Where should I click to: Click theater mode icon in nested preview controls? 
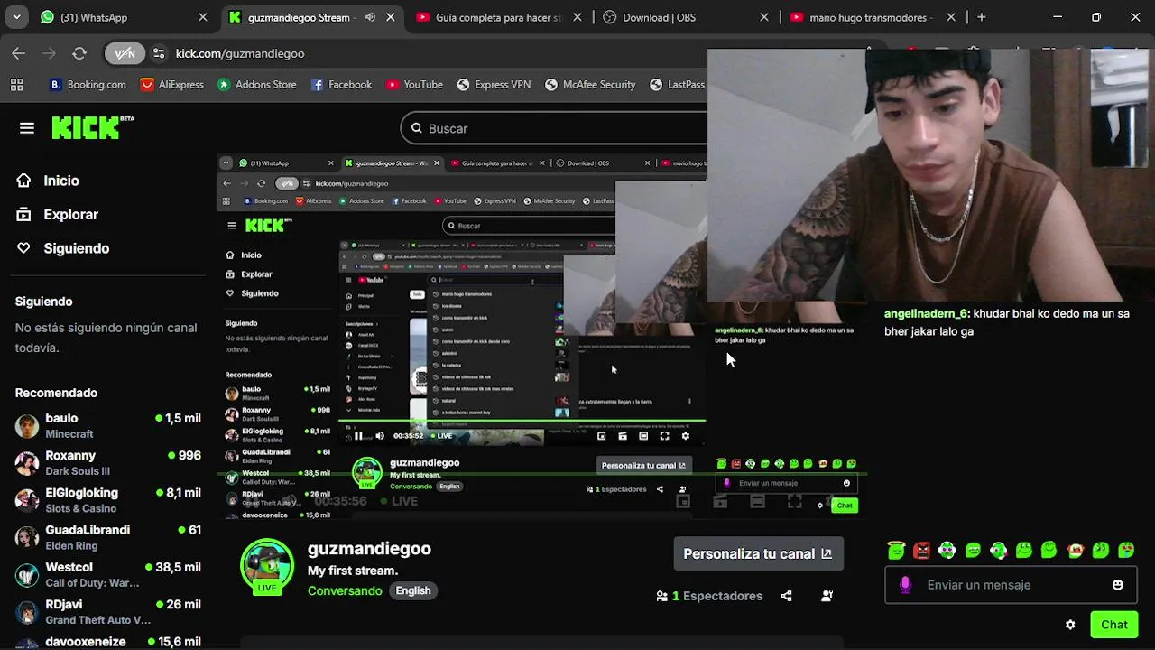(643, 436)
